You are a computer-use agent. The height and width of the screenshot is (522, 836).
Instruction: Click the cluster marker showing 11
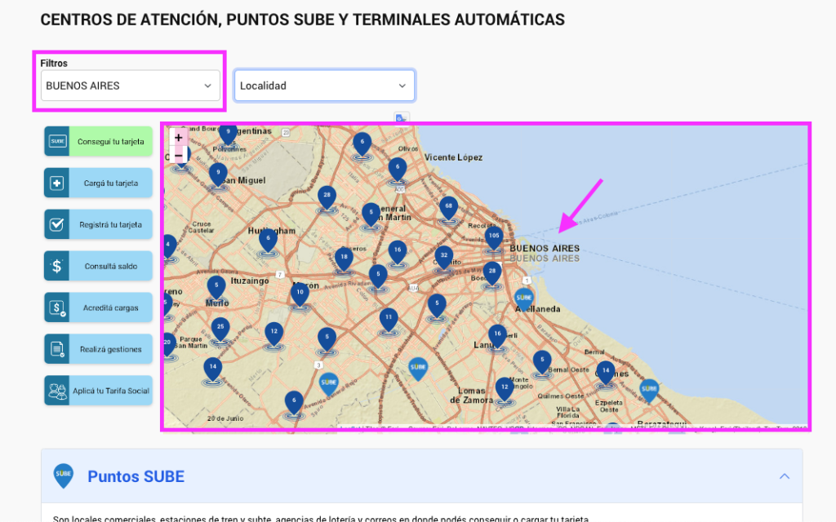point(389,321)
